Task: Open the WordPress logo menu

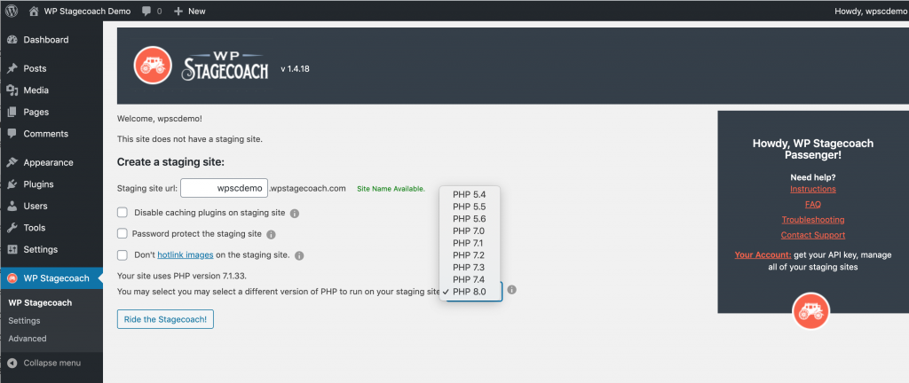Action: click(x=12, y=11)
